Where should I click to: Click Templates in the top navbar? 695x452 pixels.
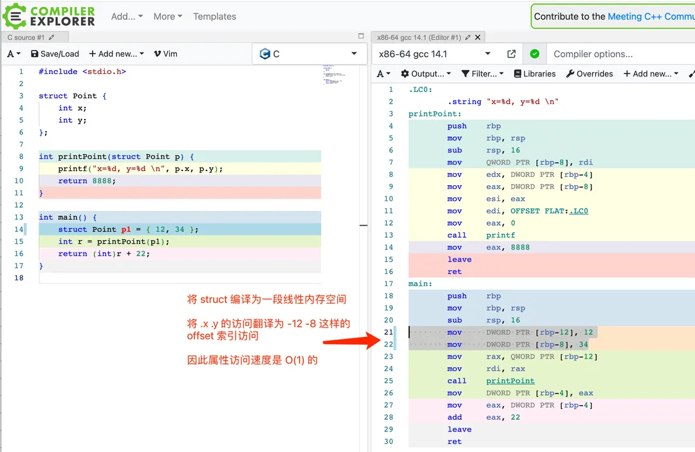pyautogui.click(x=214, y=17)
